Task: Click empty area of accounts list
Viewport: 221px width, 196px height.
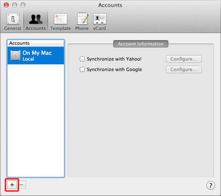Action: pos(36,120)
